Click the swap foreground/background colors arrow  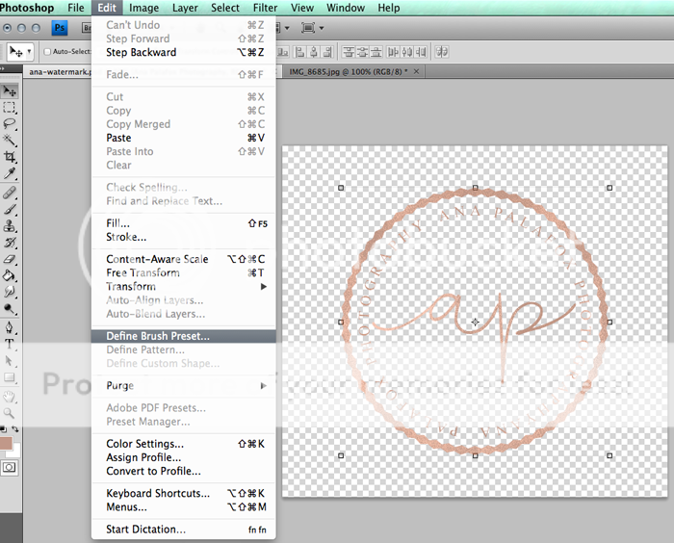pyautogui.click(x=15, y=429)
